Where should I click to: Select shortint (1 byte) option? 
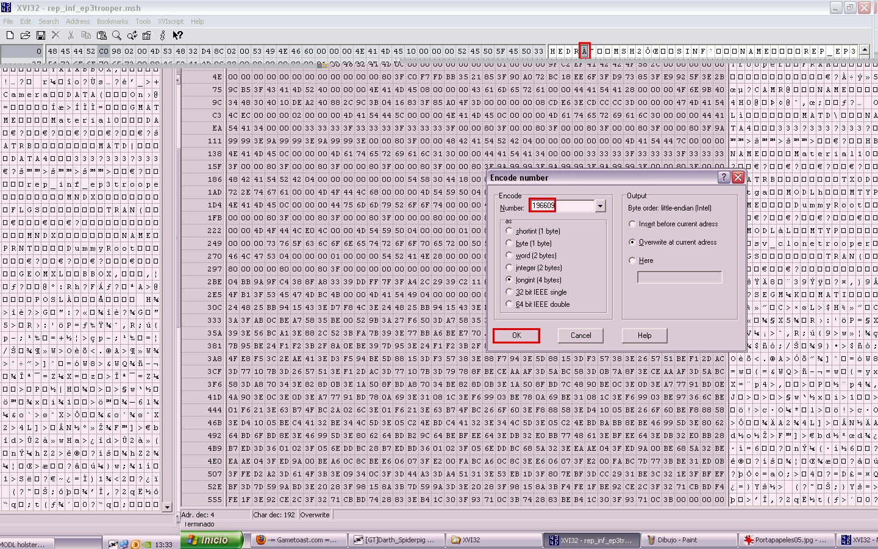509,231
